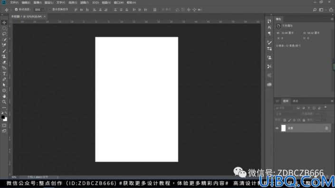Select the Horizontal Type tool
This screenshot has width=335, height=188.
pyautogui.click(x=4, y=74)
